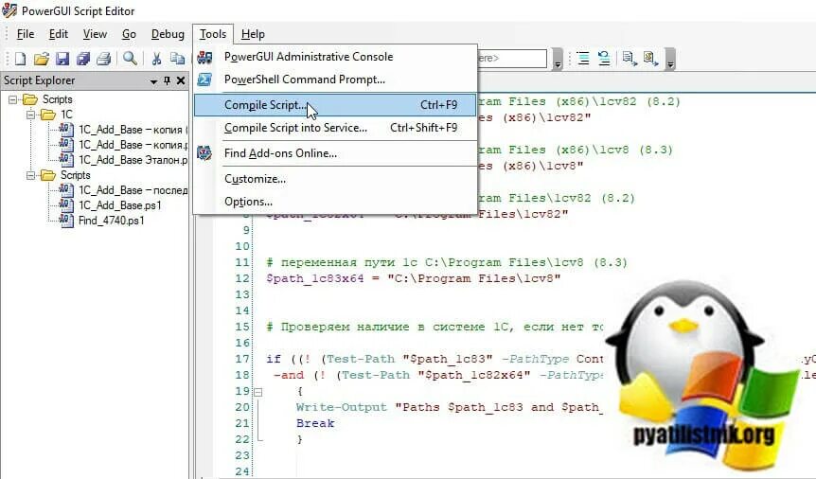This screenshot has height=479, width=816.
Task: Select the 1C_Add_Base Эталон script
Action: pyautogui.click(x=133, y=160)
